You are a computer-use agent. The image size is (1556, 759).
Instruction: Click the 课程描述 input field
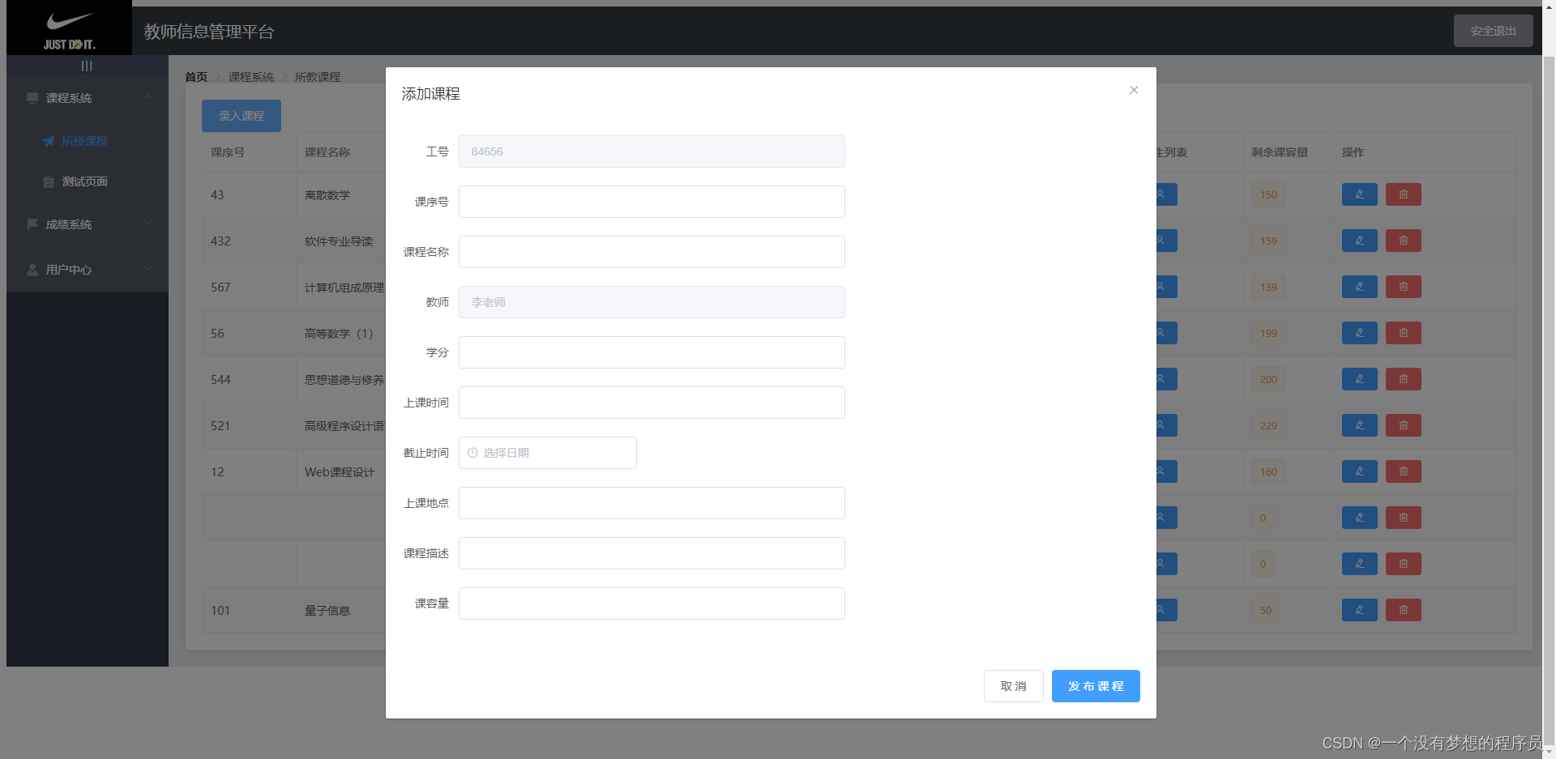[x=652, y=553]
